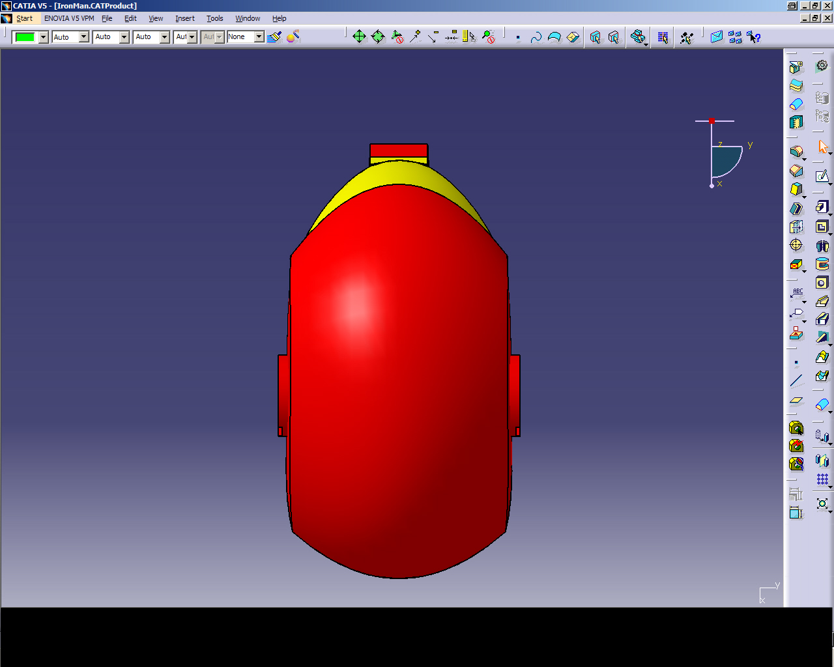Open the Insert menu
834x667 pixels.
[x=185, y=18]
